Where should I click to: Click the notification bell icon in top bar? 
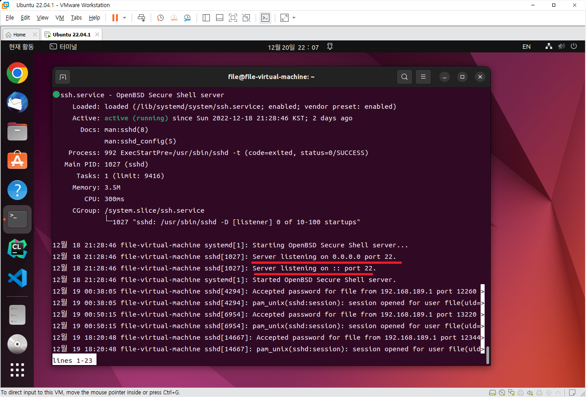330,47
